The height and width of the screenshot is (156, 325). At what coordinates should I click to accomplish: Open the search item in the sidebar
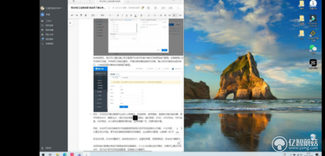coord(47,44)
